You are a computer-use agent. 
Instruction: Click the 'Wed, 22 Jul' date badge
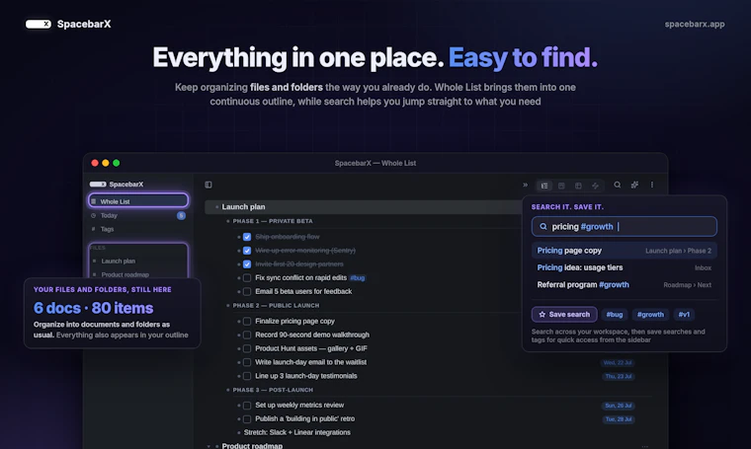[618, 363]
